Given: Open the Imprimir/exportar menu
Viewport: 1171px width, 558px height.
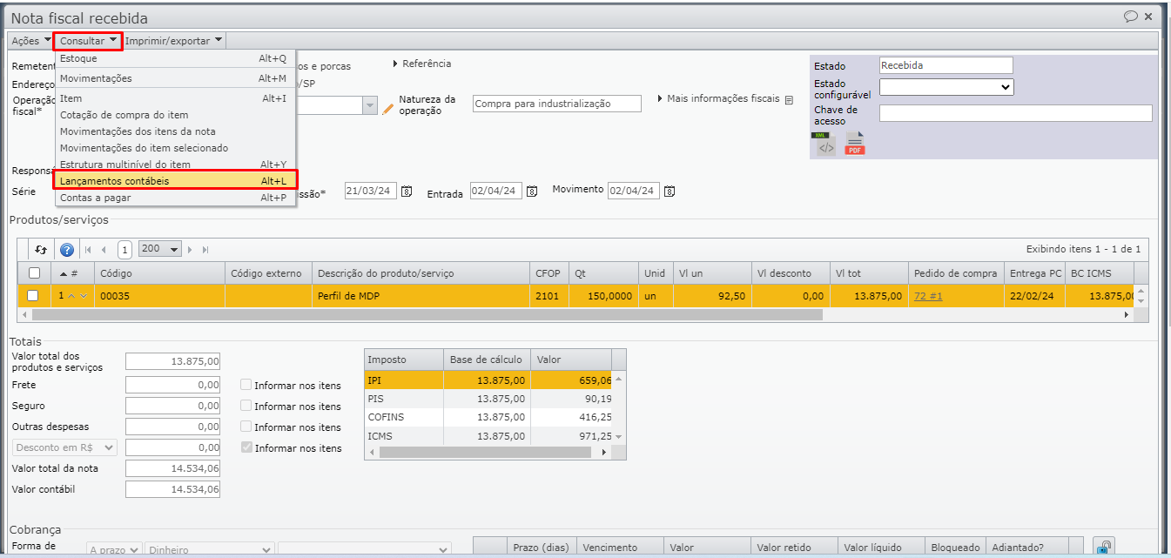Looking at the screenshot, I should pos(174,40).
